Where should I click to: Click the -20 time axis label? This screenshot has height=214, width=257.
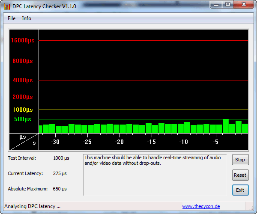tap(120, 142)
